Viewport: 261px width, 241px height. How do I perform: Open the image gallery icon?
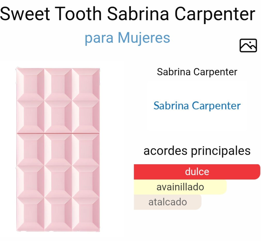coord(248,46)
